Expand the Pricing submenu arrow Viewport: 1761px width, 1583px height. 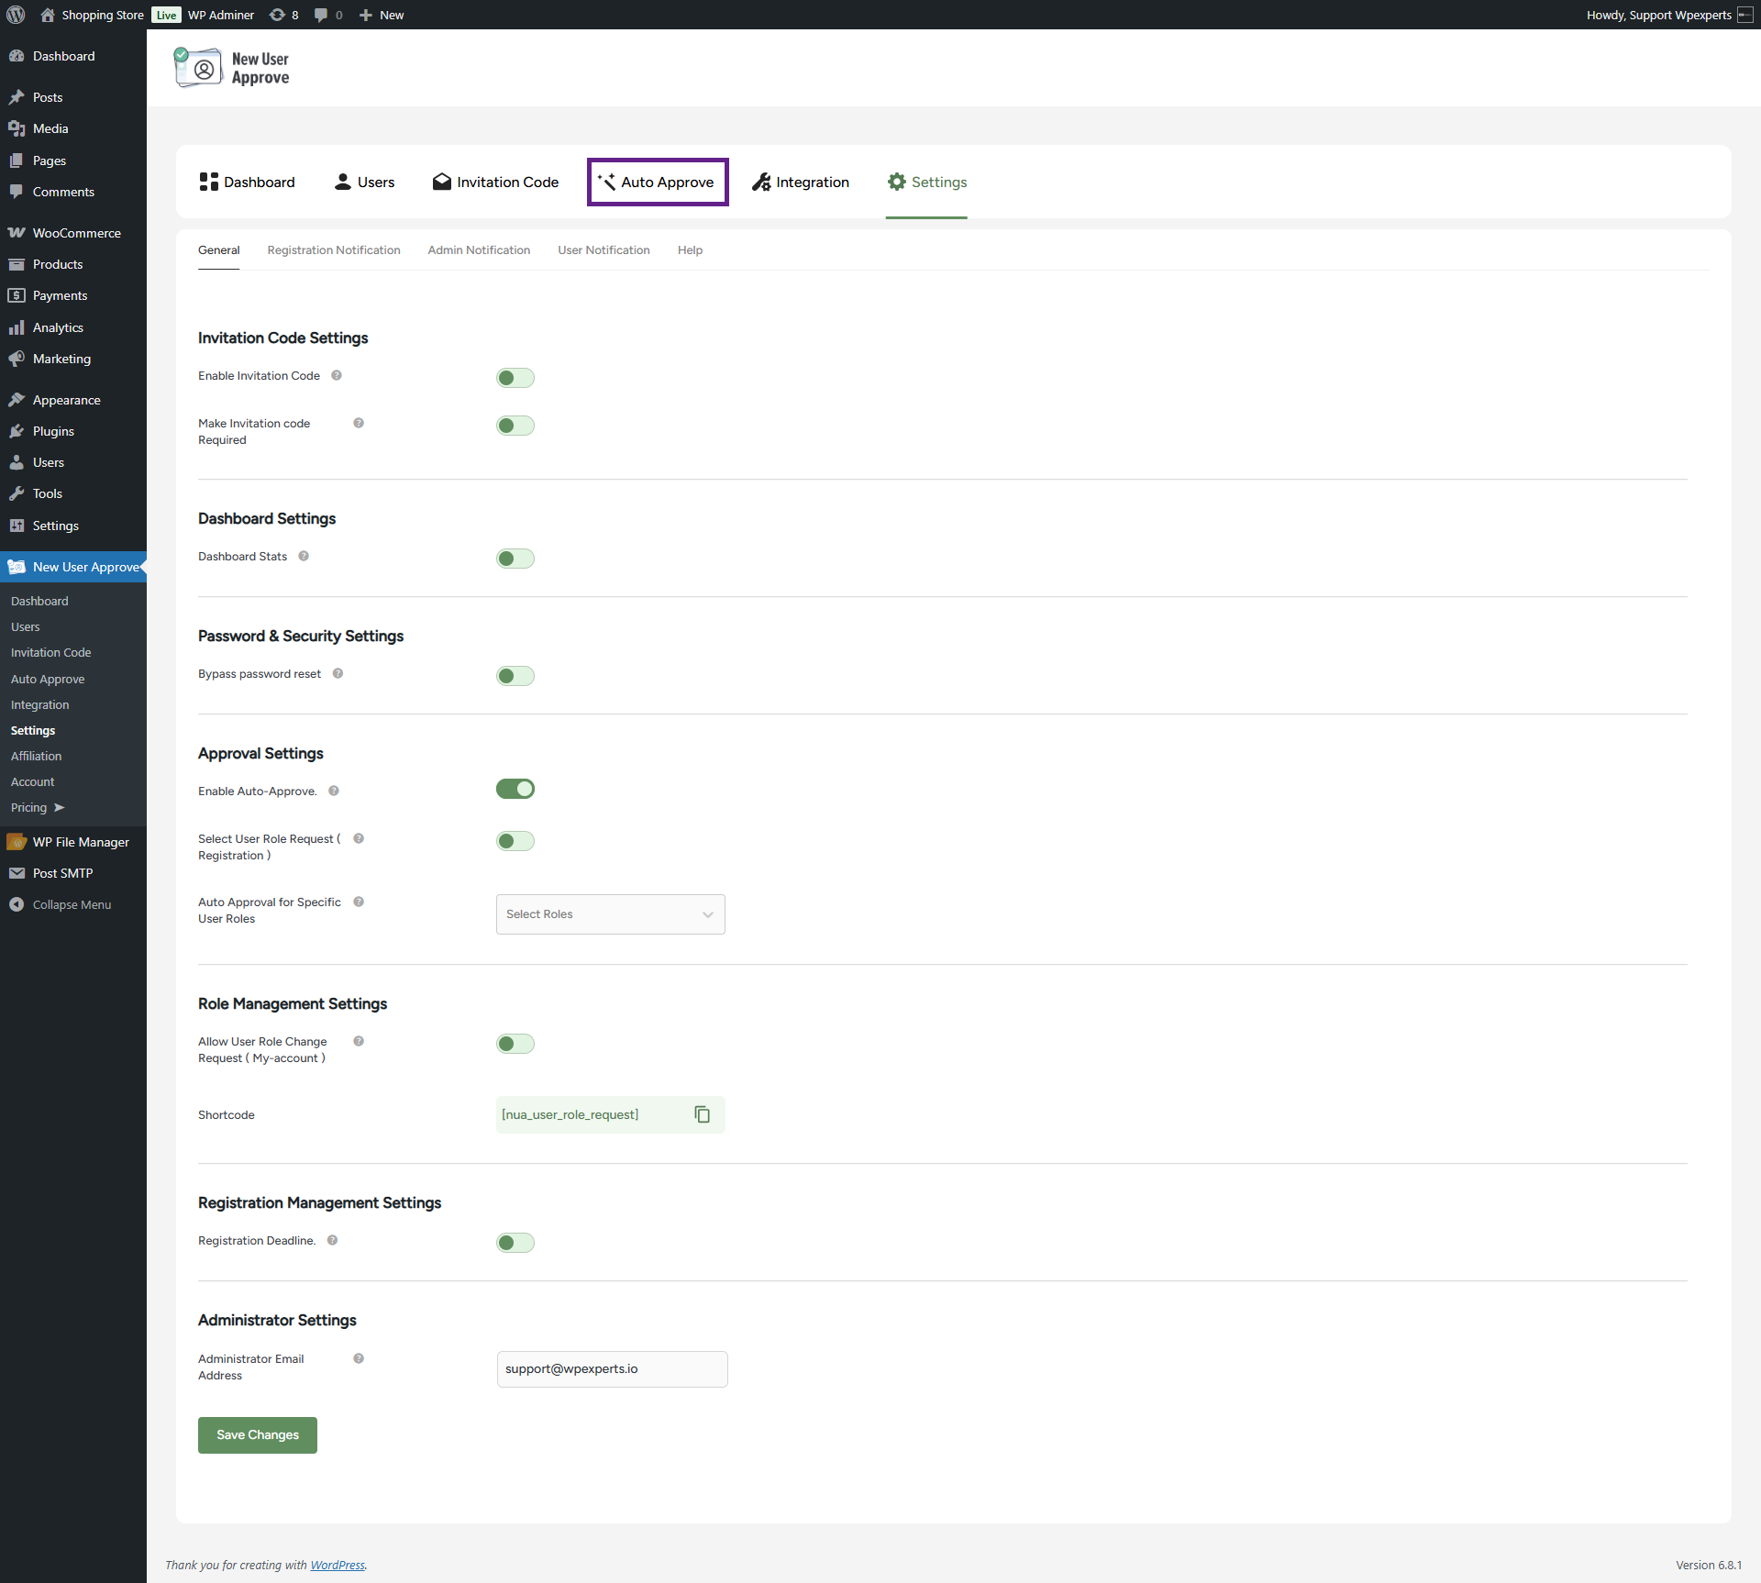(60, 807)
